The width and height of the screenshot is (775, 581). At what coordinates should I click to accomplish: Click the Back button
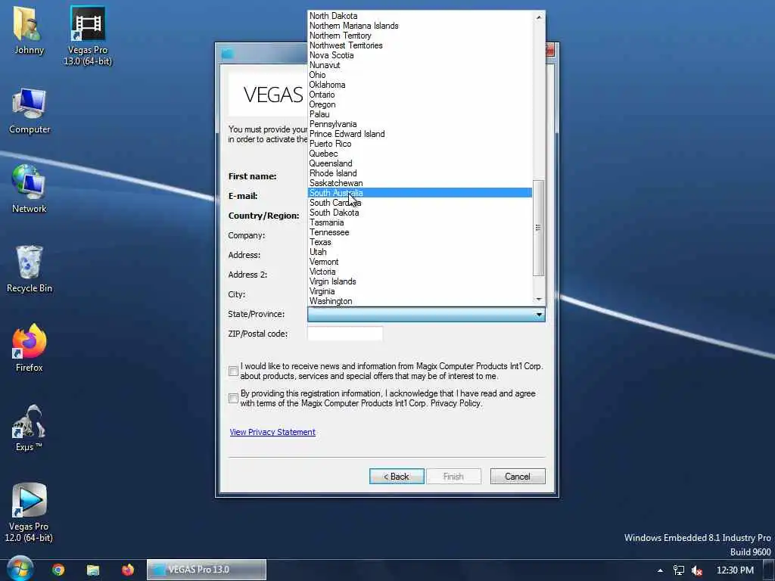(x=397, y=477)
